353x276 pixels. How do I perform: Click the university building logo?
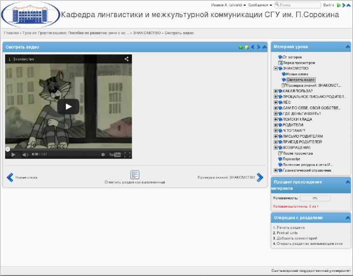pyautogui.click(x=31, y=14)
